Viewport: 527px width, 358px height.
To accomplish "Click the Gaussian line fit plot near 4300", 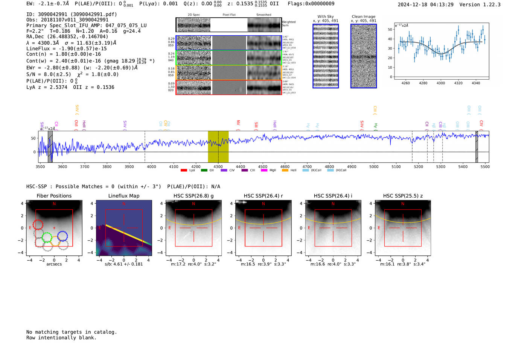I will [441, 51].
